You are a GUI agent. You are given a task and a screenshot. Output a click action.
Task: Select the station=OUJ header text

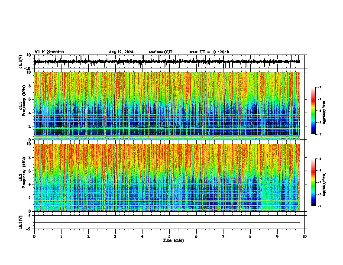[x=160, y=52]
